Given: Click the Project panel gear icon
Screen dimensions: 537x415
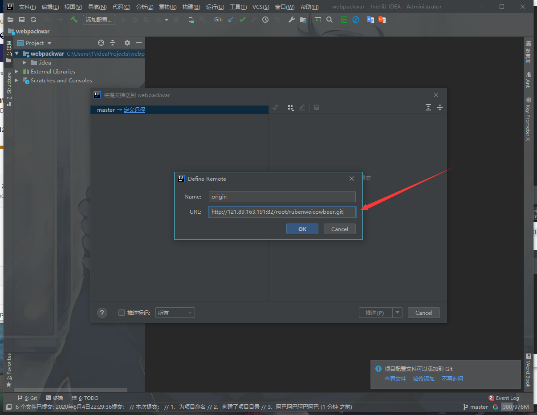Looking at the screenshot, I should (127, 43).
